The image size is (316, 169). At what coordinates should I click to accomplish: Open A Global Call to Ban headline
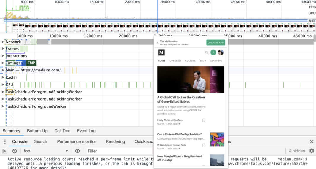tap(181, 99)
